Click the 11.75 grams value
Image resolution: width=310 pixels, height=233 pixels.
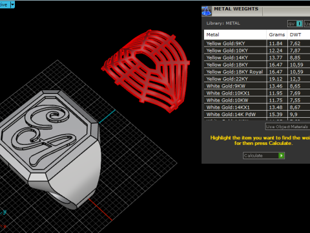(276, 100)
